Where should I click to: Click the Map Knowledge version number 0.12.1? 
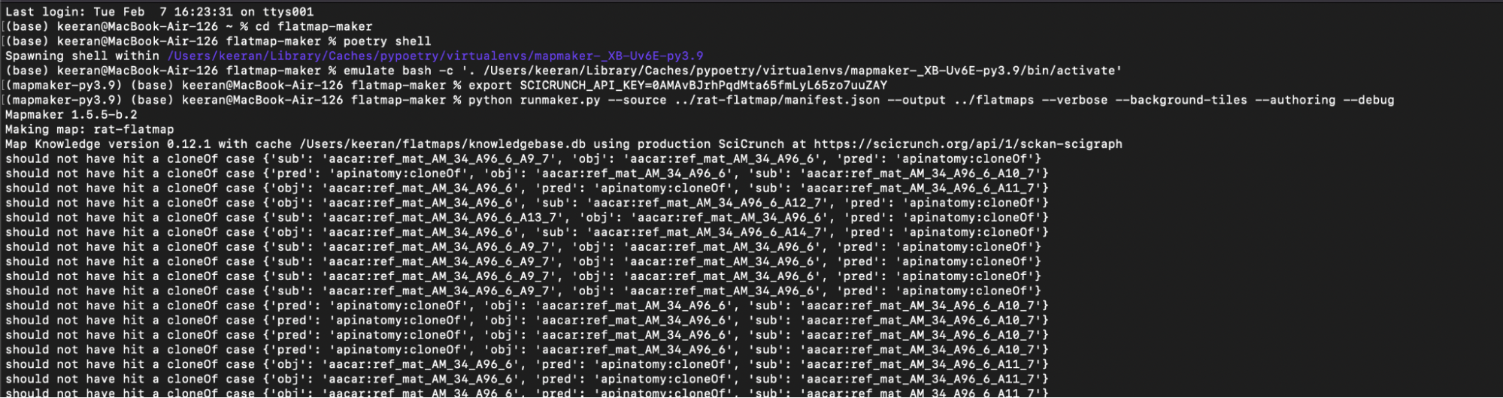[x=189, y=144]
